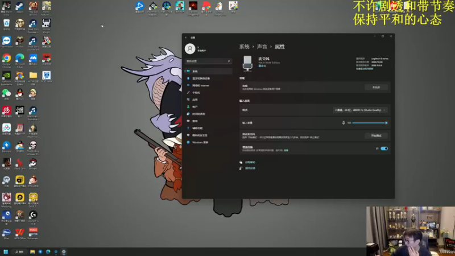Open the PICO PARK shortcut
The width and height of the screenshot is (455, 256).
click(x=47, y=77)
